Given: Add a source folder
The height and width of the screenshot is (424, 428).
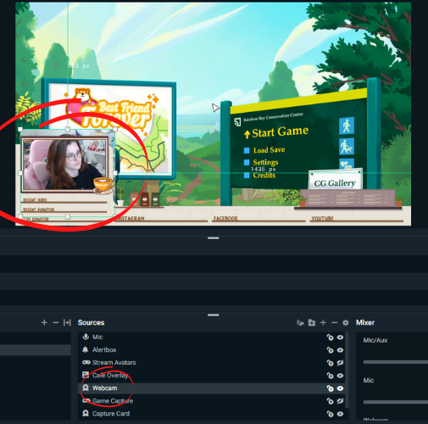Looking at the screenshot, I should point(312,322).
